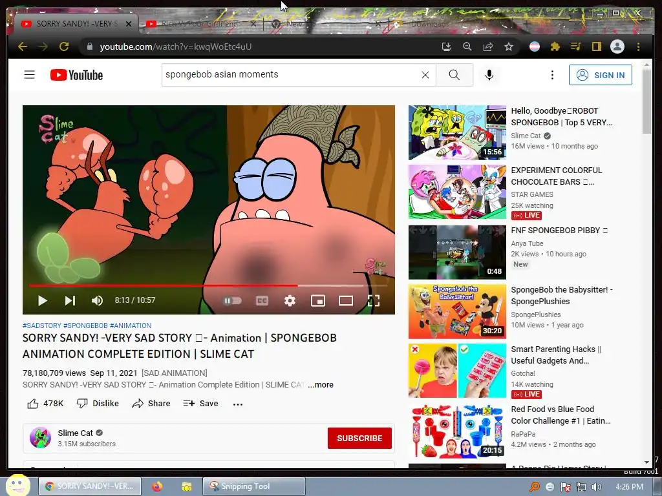Play the video
662x496 pixels.
[x=42, y=300]
